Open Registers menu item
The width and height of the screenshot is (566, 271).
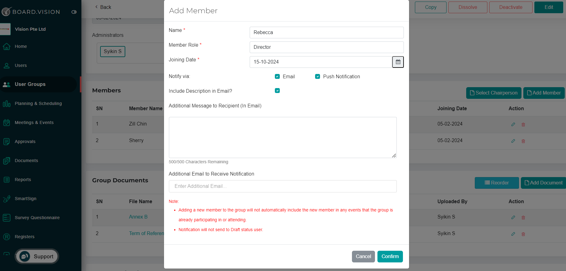click(25, 237)
